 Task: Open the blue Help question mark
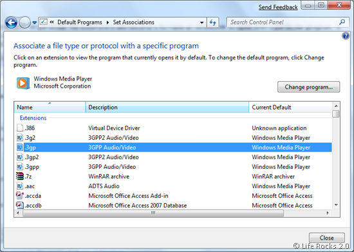pyautogui.click(x=346, y=35)
